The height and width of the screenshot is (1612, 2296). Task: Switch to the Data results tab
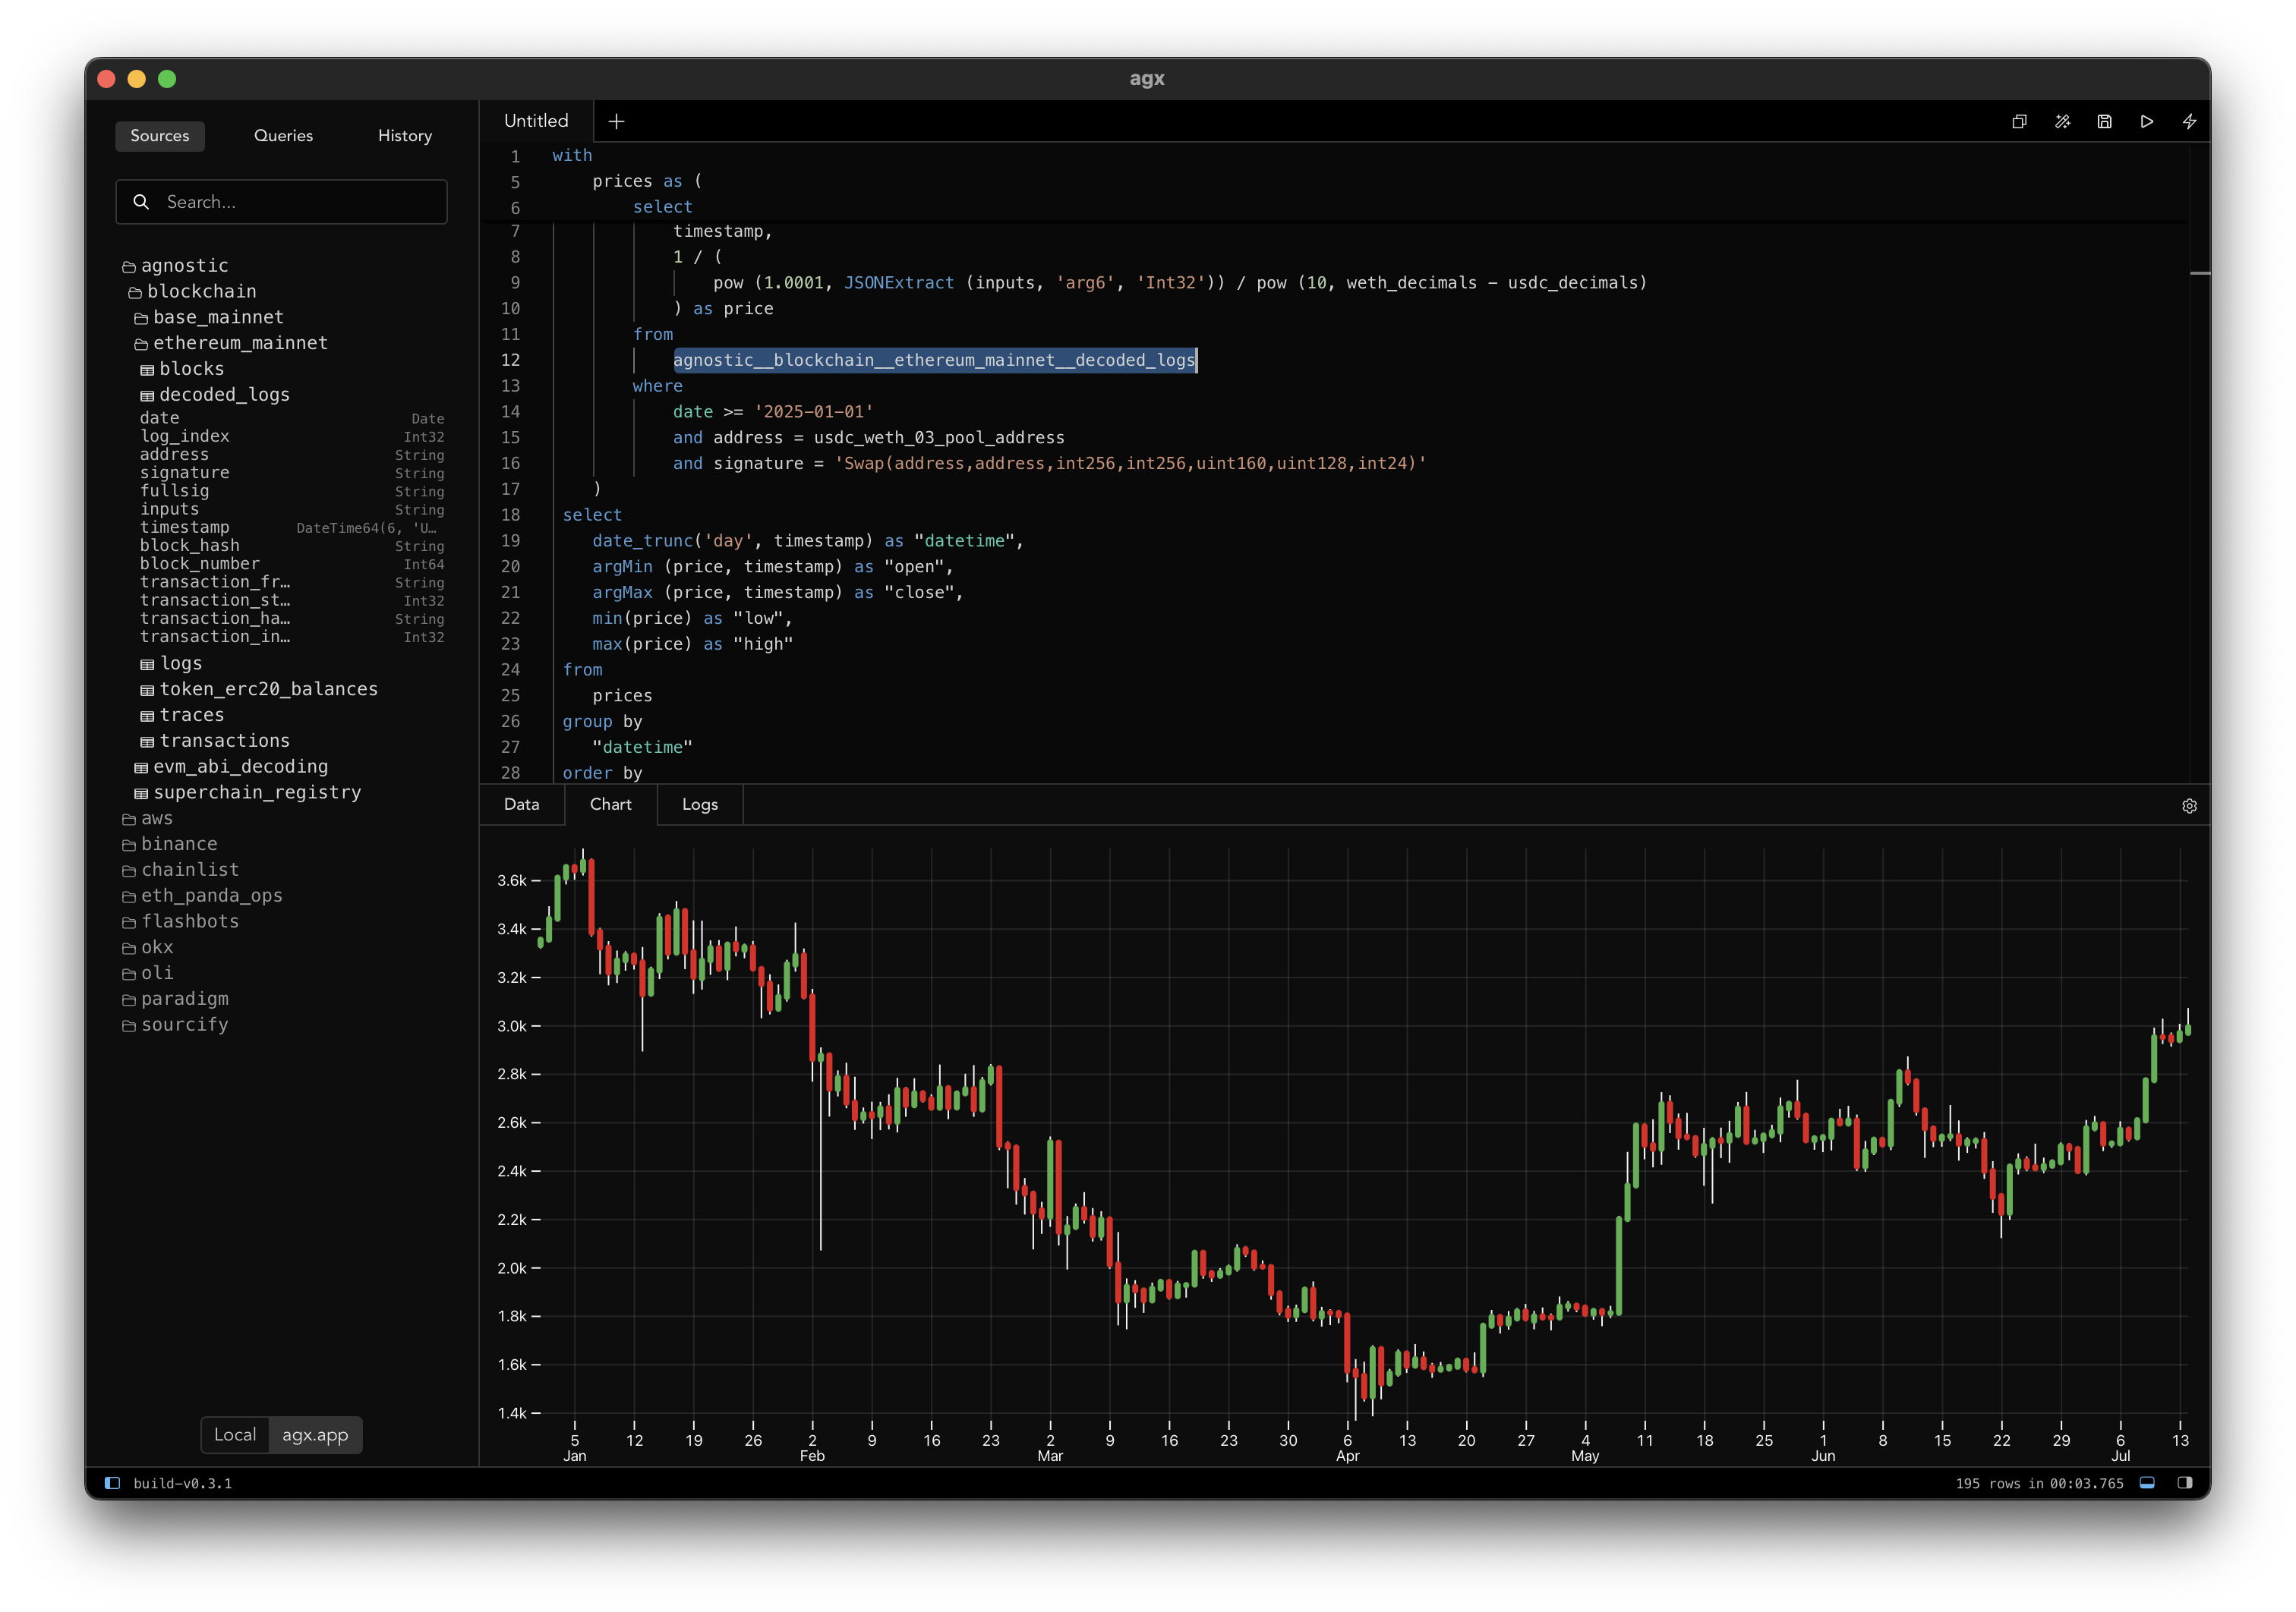coord(521,804)
